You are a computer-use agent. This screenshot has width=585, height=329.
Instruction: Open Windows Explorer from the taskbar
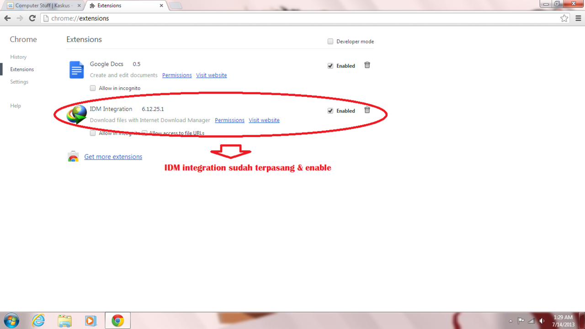[64, 321]
